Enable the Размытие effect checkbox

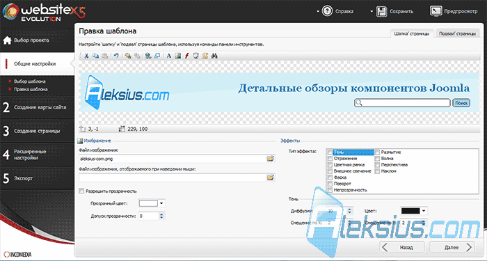(x=377, y=152)
